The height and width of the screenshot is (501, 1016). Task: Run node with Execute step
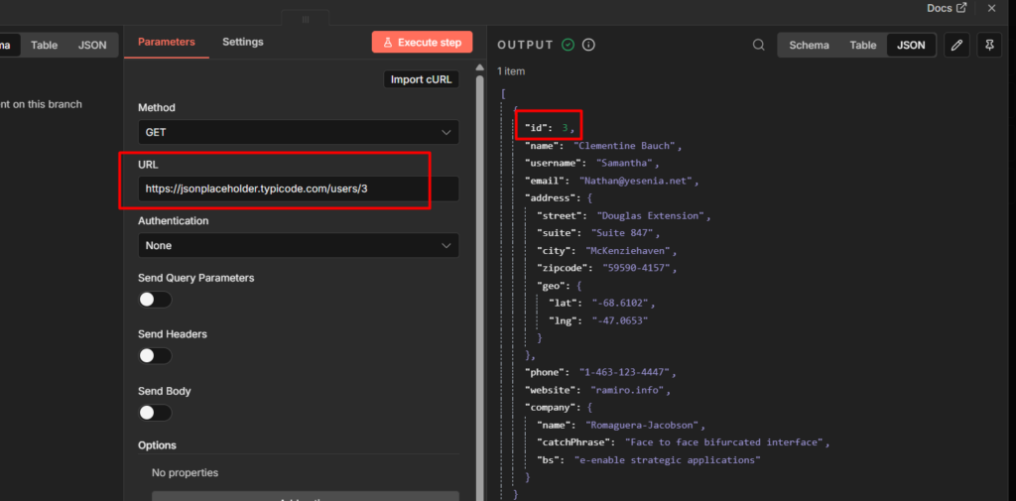pos(422,42)
